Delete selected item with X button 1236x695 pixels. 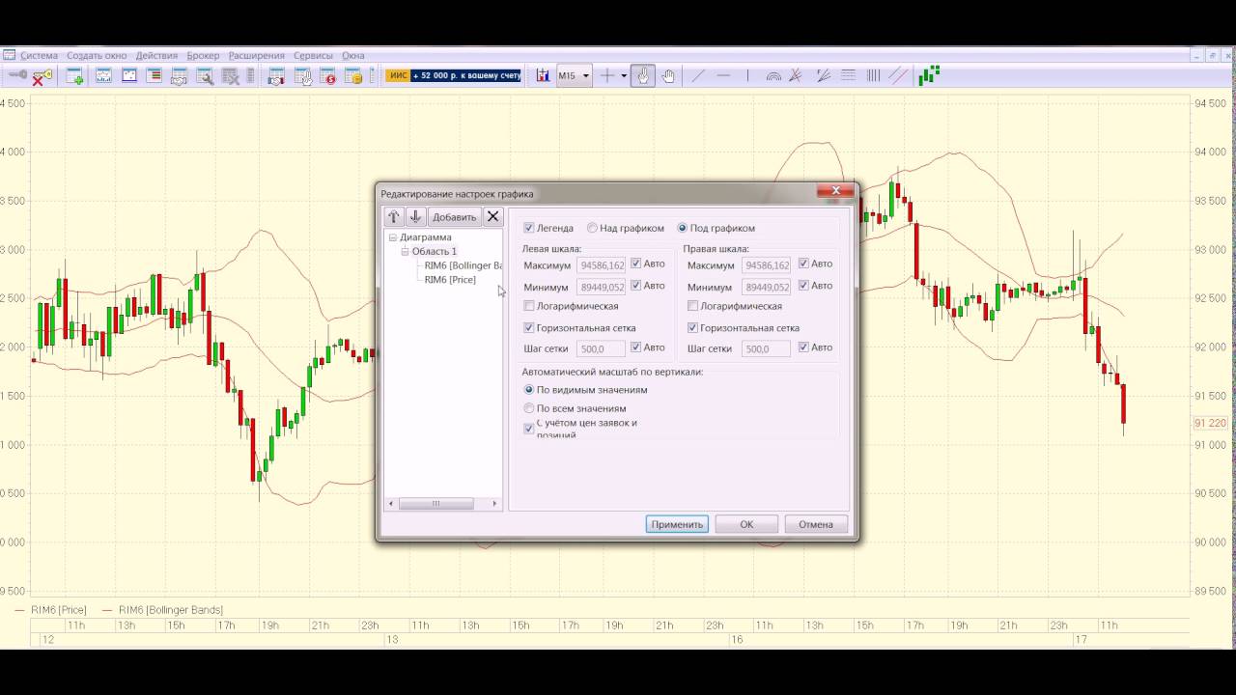click(x=492, y=217)
